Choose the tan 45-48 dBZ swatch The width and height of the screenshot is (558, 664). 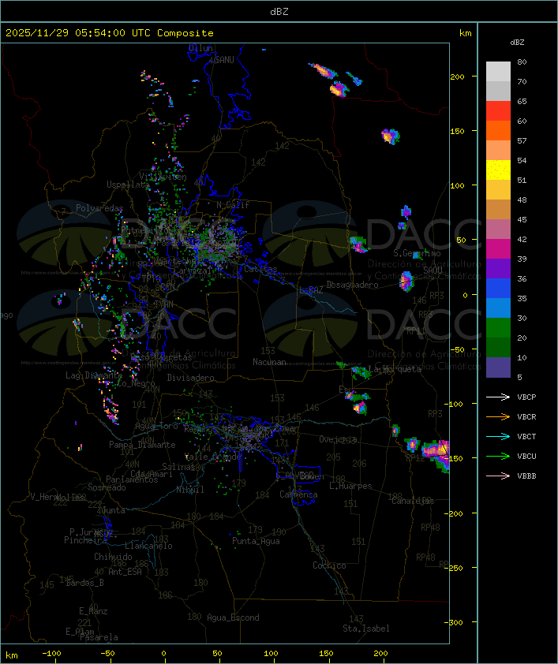498,210
